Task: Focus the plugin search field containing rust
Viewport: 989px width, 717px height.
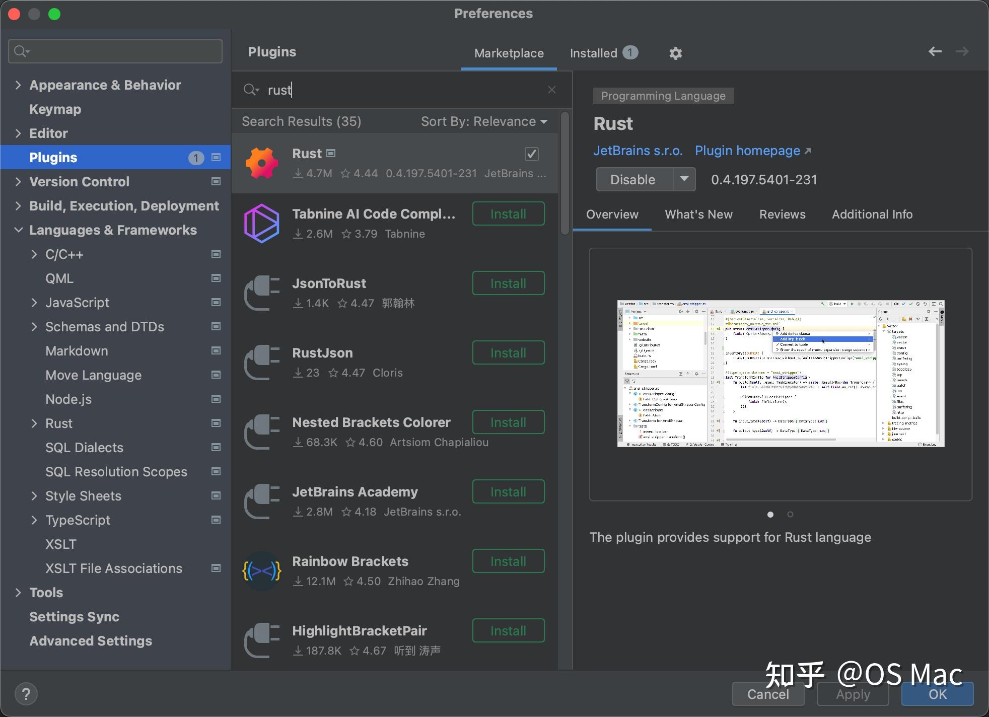Action: (402, 90)
